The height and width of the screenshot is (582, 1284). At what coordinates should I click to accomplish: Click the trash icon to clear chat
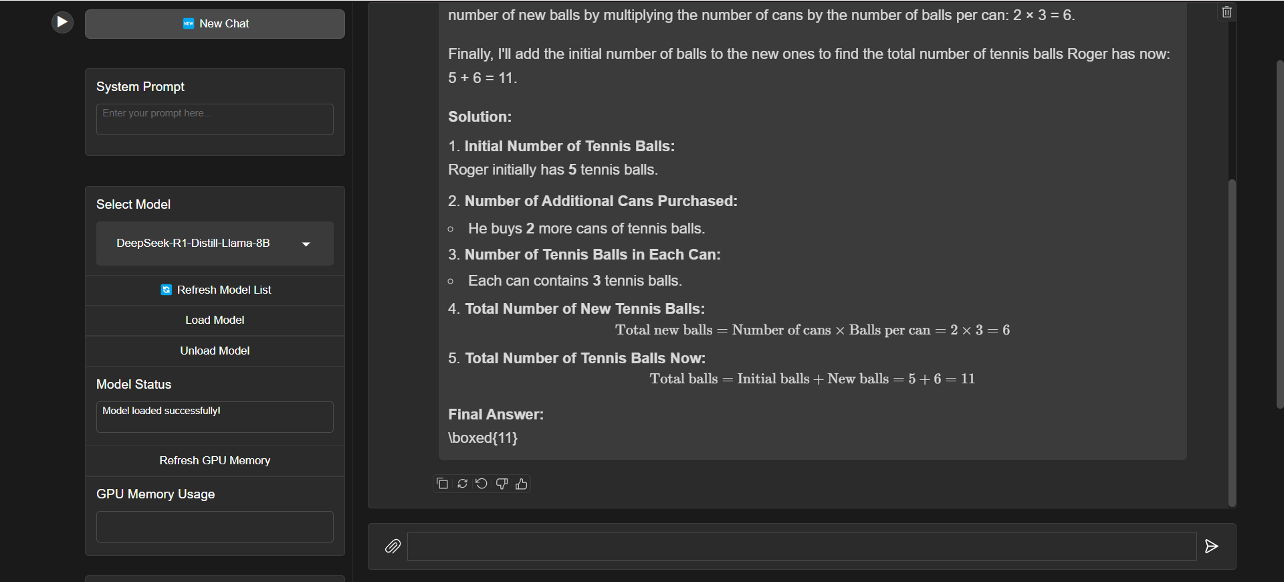1226,12
